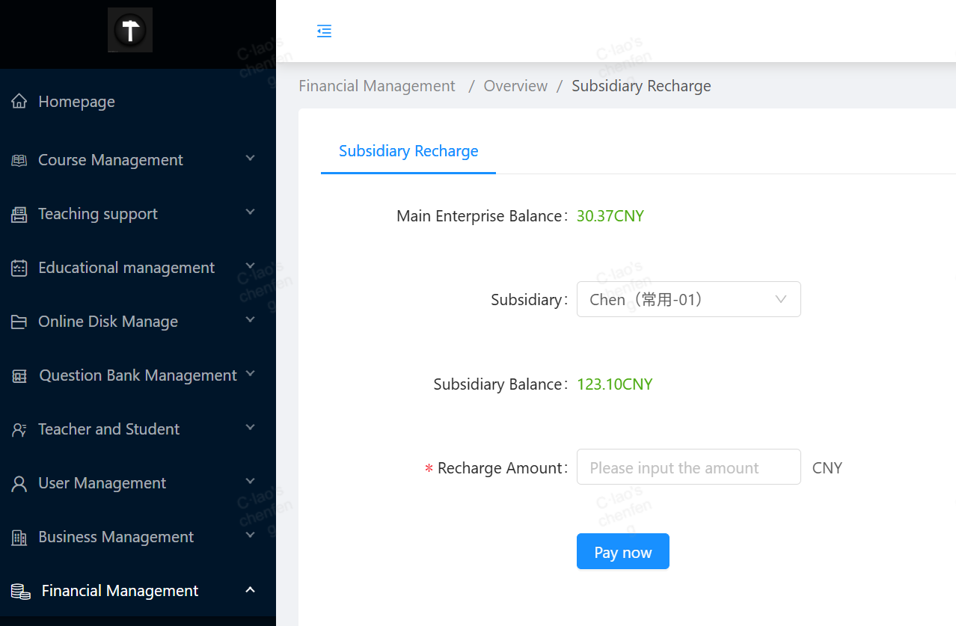Open the Homepage menu item

coord(76,102)
